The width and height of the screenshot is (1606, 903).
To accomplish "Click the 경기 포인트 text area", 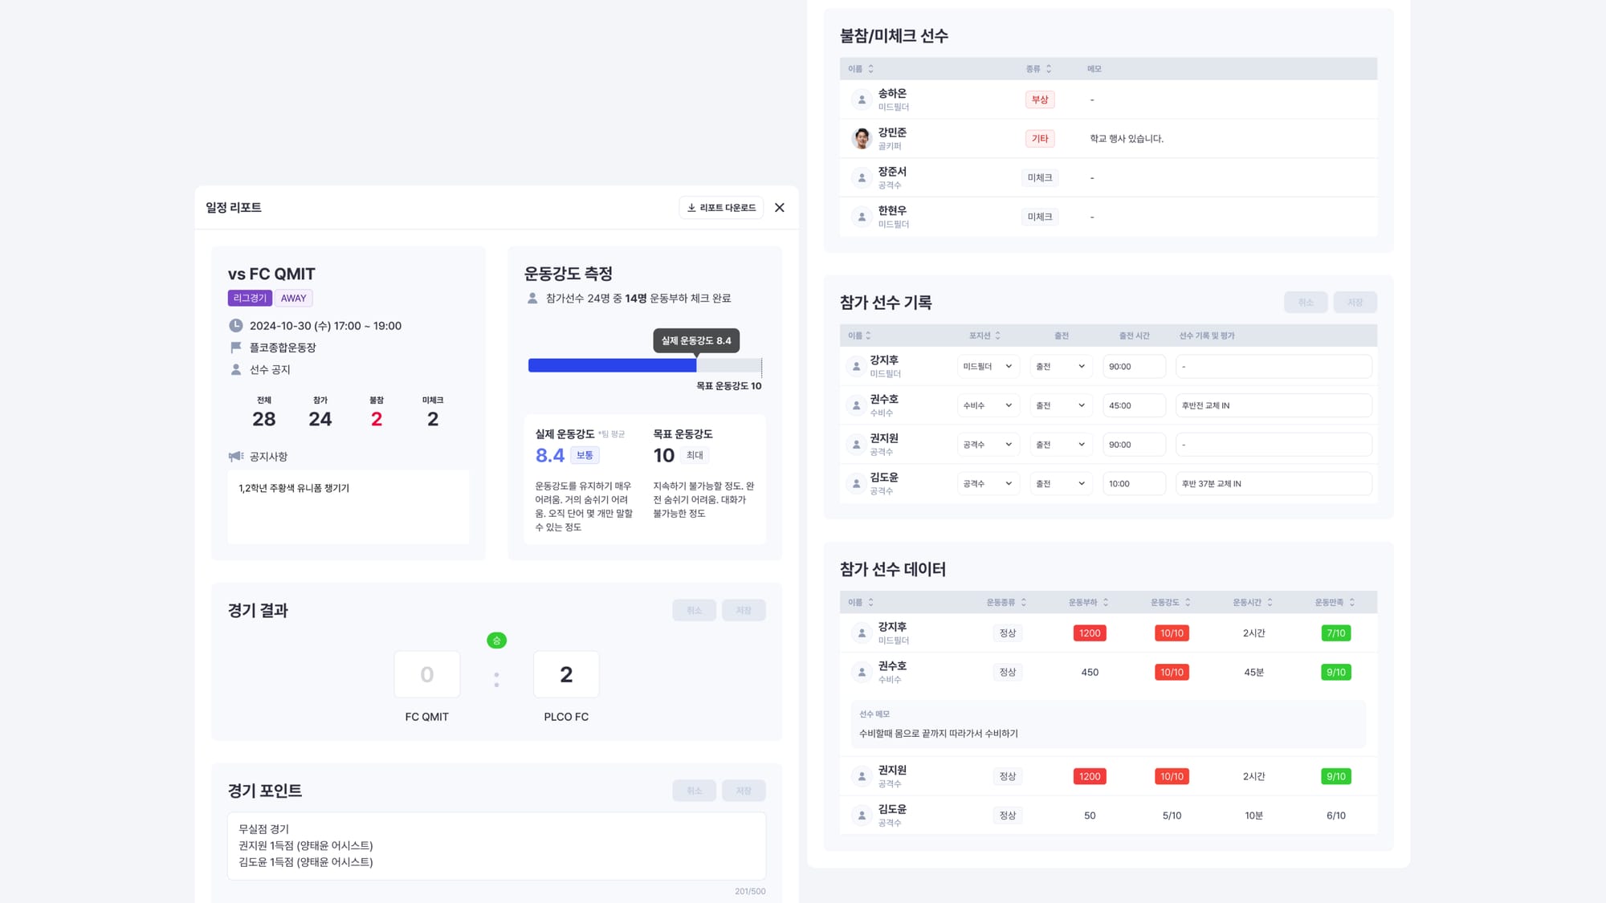I will (495, 846).
